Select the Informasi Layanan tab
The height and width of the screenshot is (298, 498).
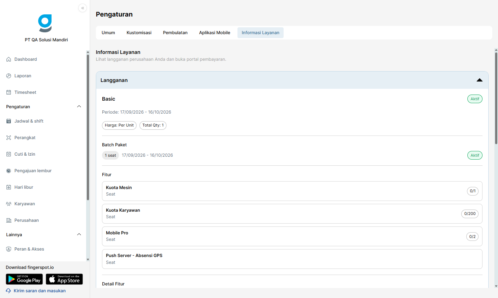pos(261,33)
